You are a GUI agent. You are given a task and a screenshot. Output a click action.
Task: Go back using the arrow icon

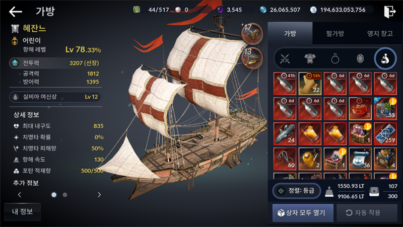coord(16,12)
